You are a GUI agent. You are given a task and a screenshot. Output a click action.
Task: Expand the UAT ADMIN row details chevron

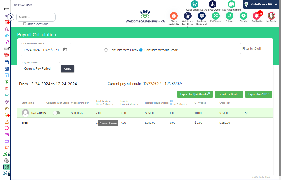coord(246,113)
